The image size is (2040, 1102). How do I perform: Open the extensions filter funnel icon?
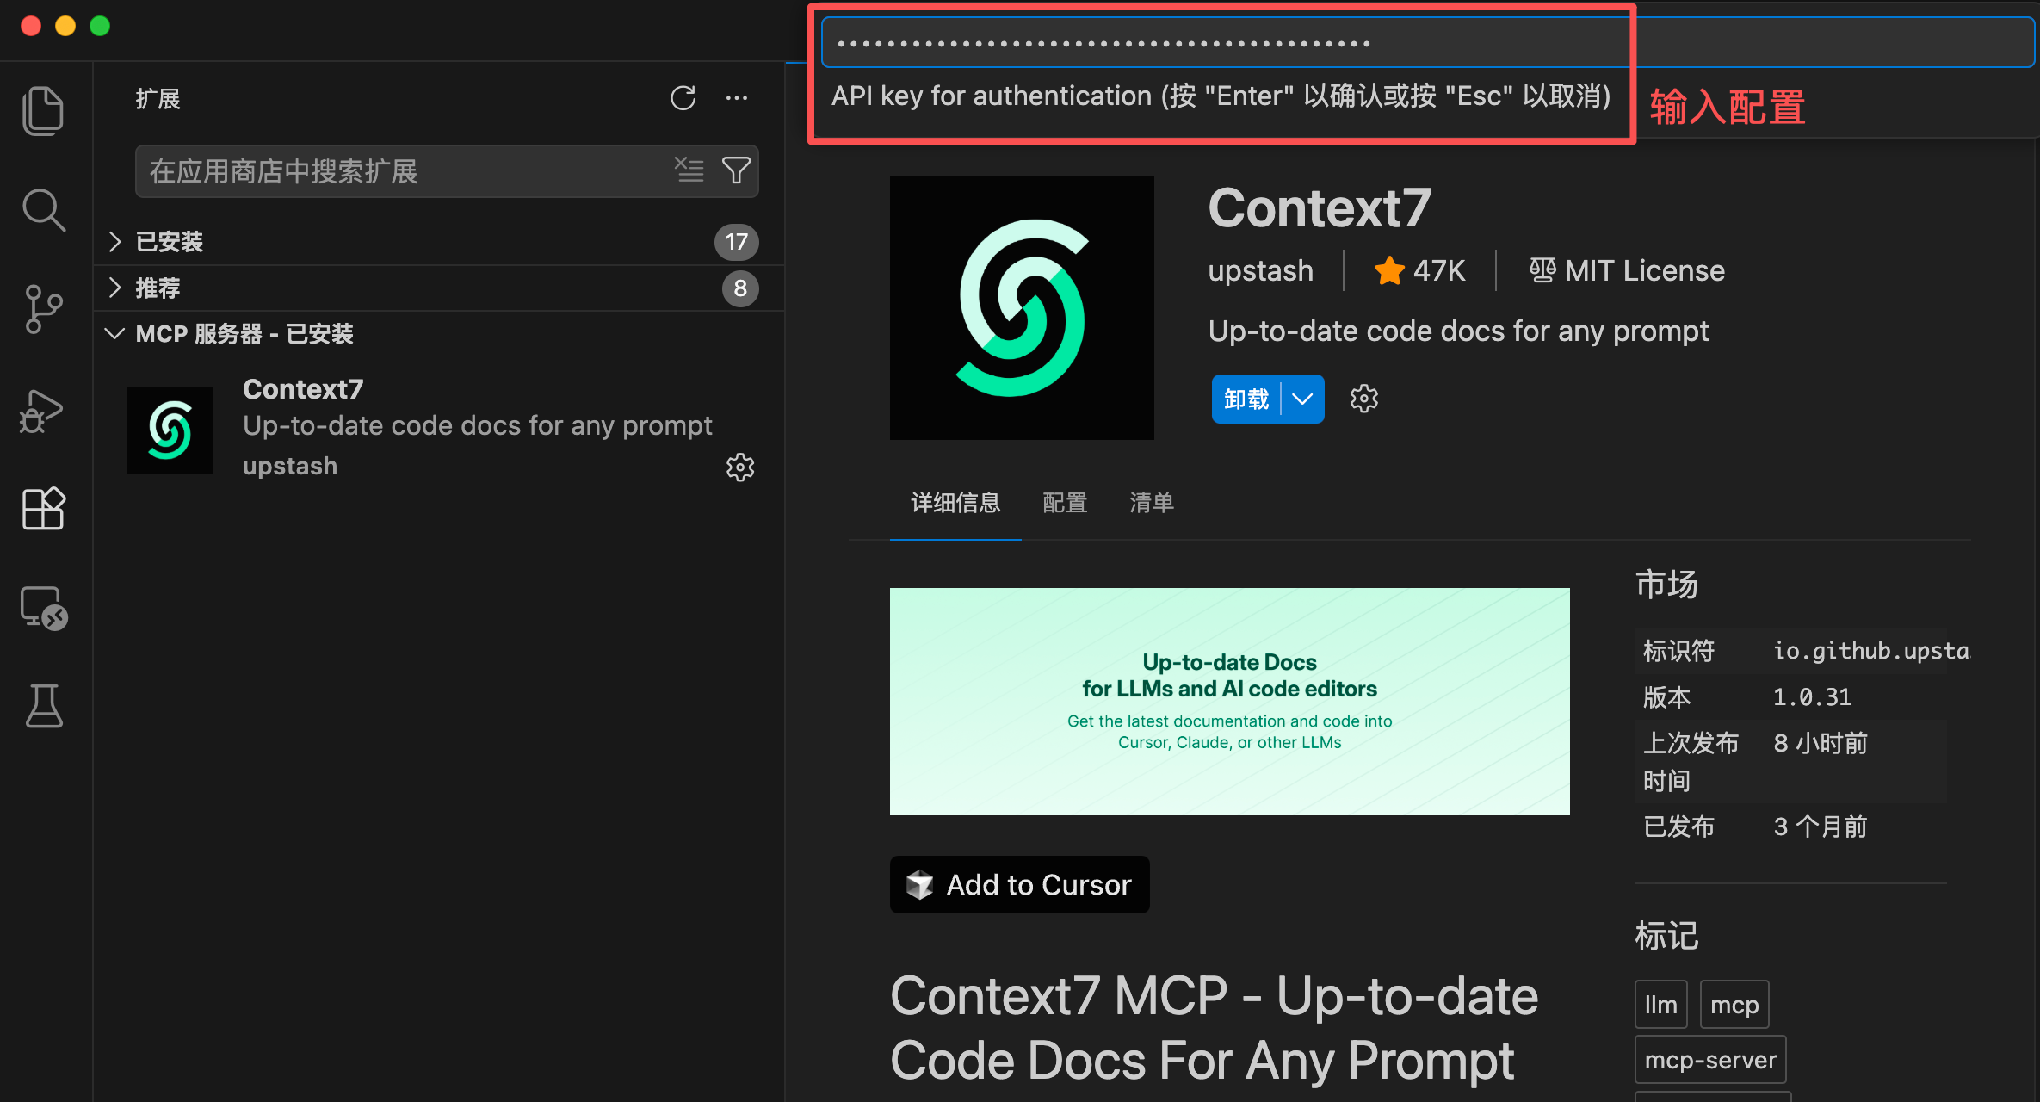tap(736, 170)
